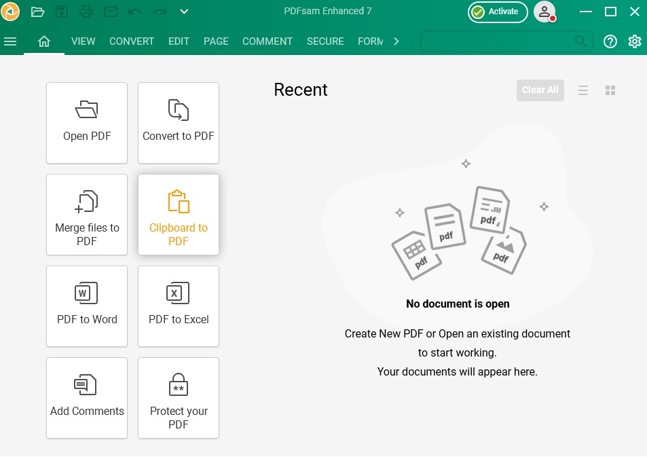
Task: Switch to the VIEW tab
Action: click(x=83, y=41)
